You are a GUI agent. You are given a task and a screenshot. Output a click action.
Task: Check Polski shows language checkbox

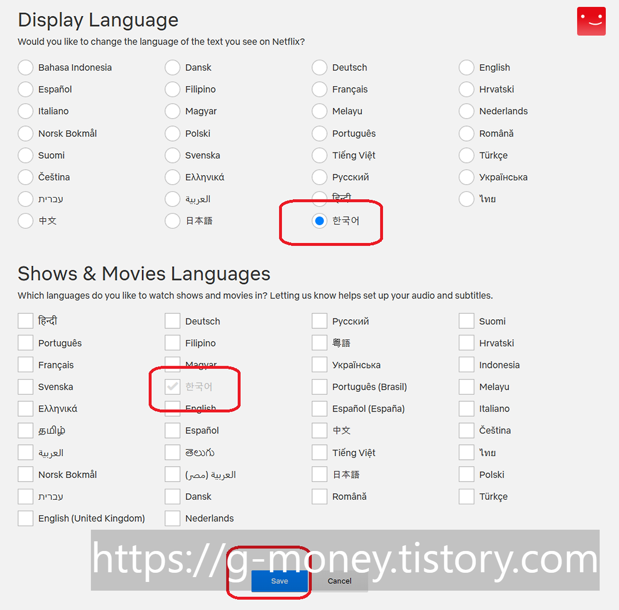tap(467, 474)
